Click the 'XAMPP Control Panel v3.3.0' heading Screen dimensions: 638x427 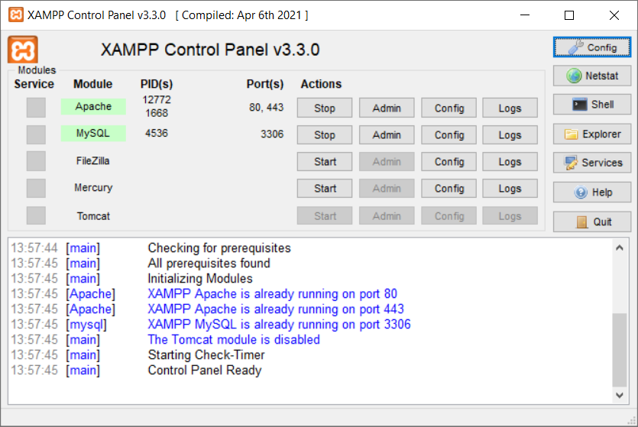click(210, 50)
